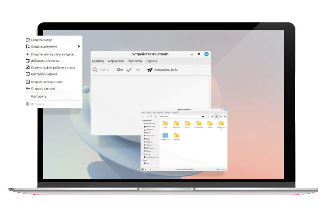Click the checkmark (trust) icon in Bluetooth toolbar
323x215 pixels.
coord(129,70)
